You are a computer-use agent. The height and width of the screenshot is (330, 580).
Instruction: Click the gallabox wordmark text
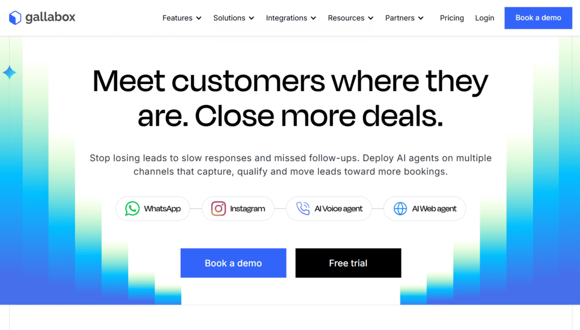pos(50,18)
